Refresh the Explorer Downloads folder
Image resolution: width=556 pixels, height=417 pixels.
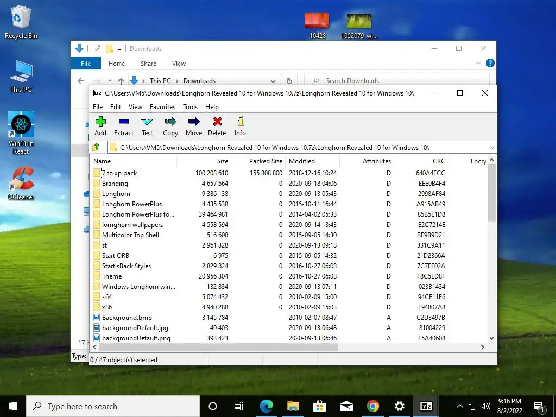289,81
